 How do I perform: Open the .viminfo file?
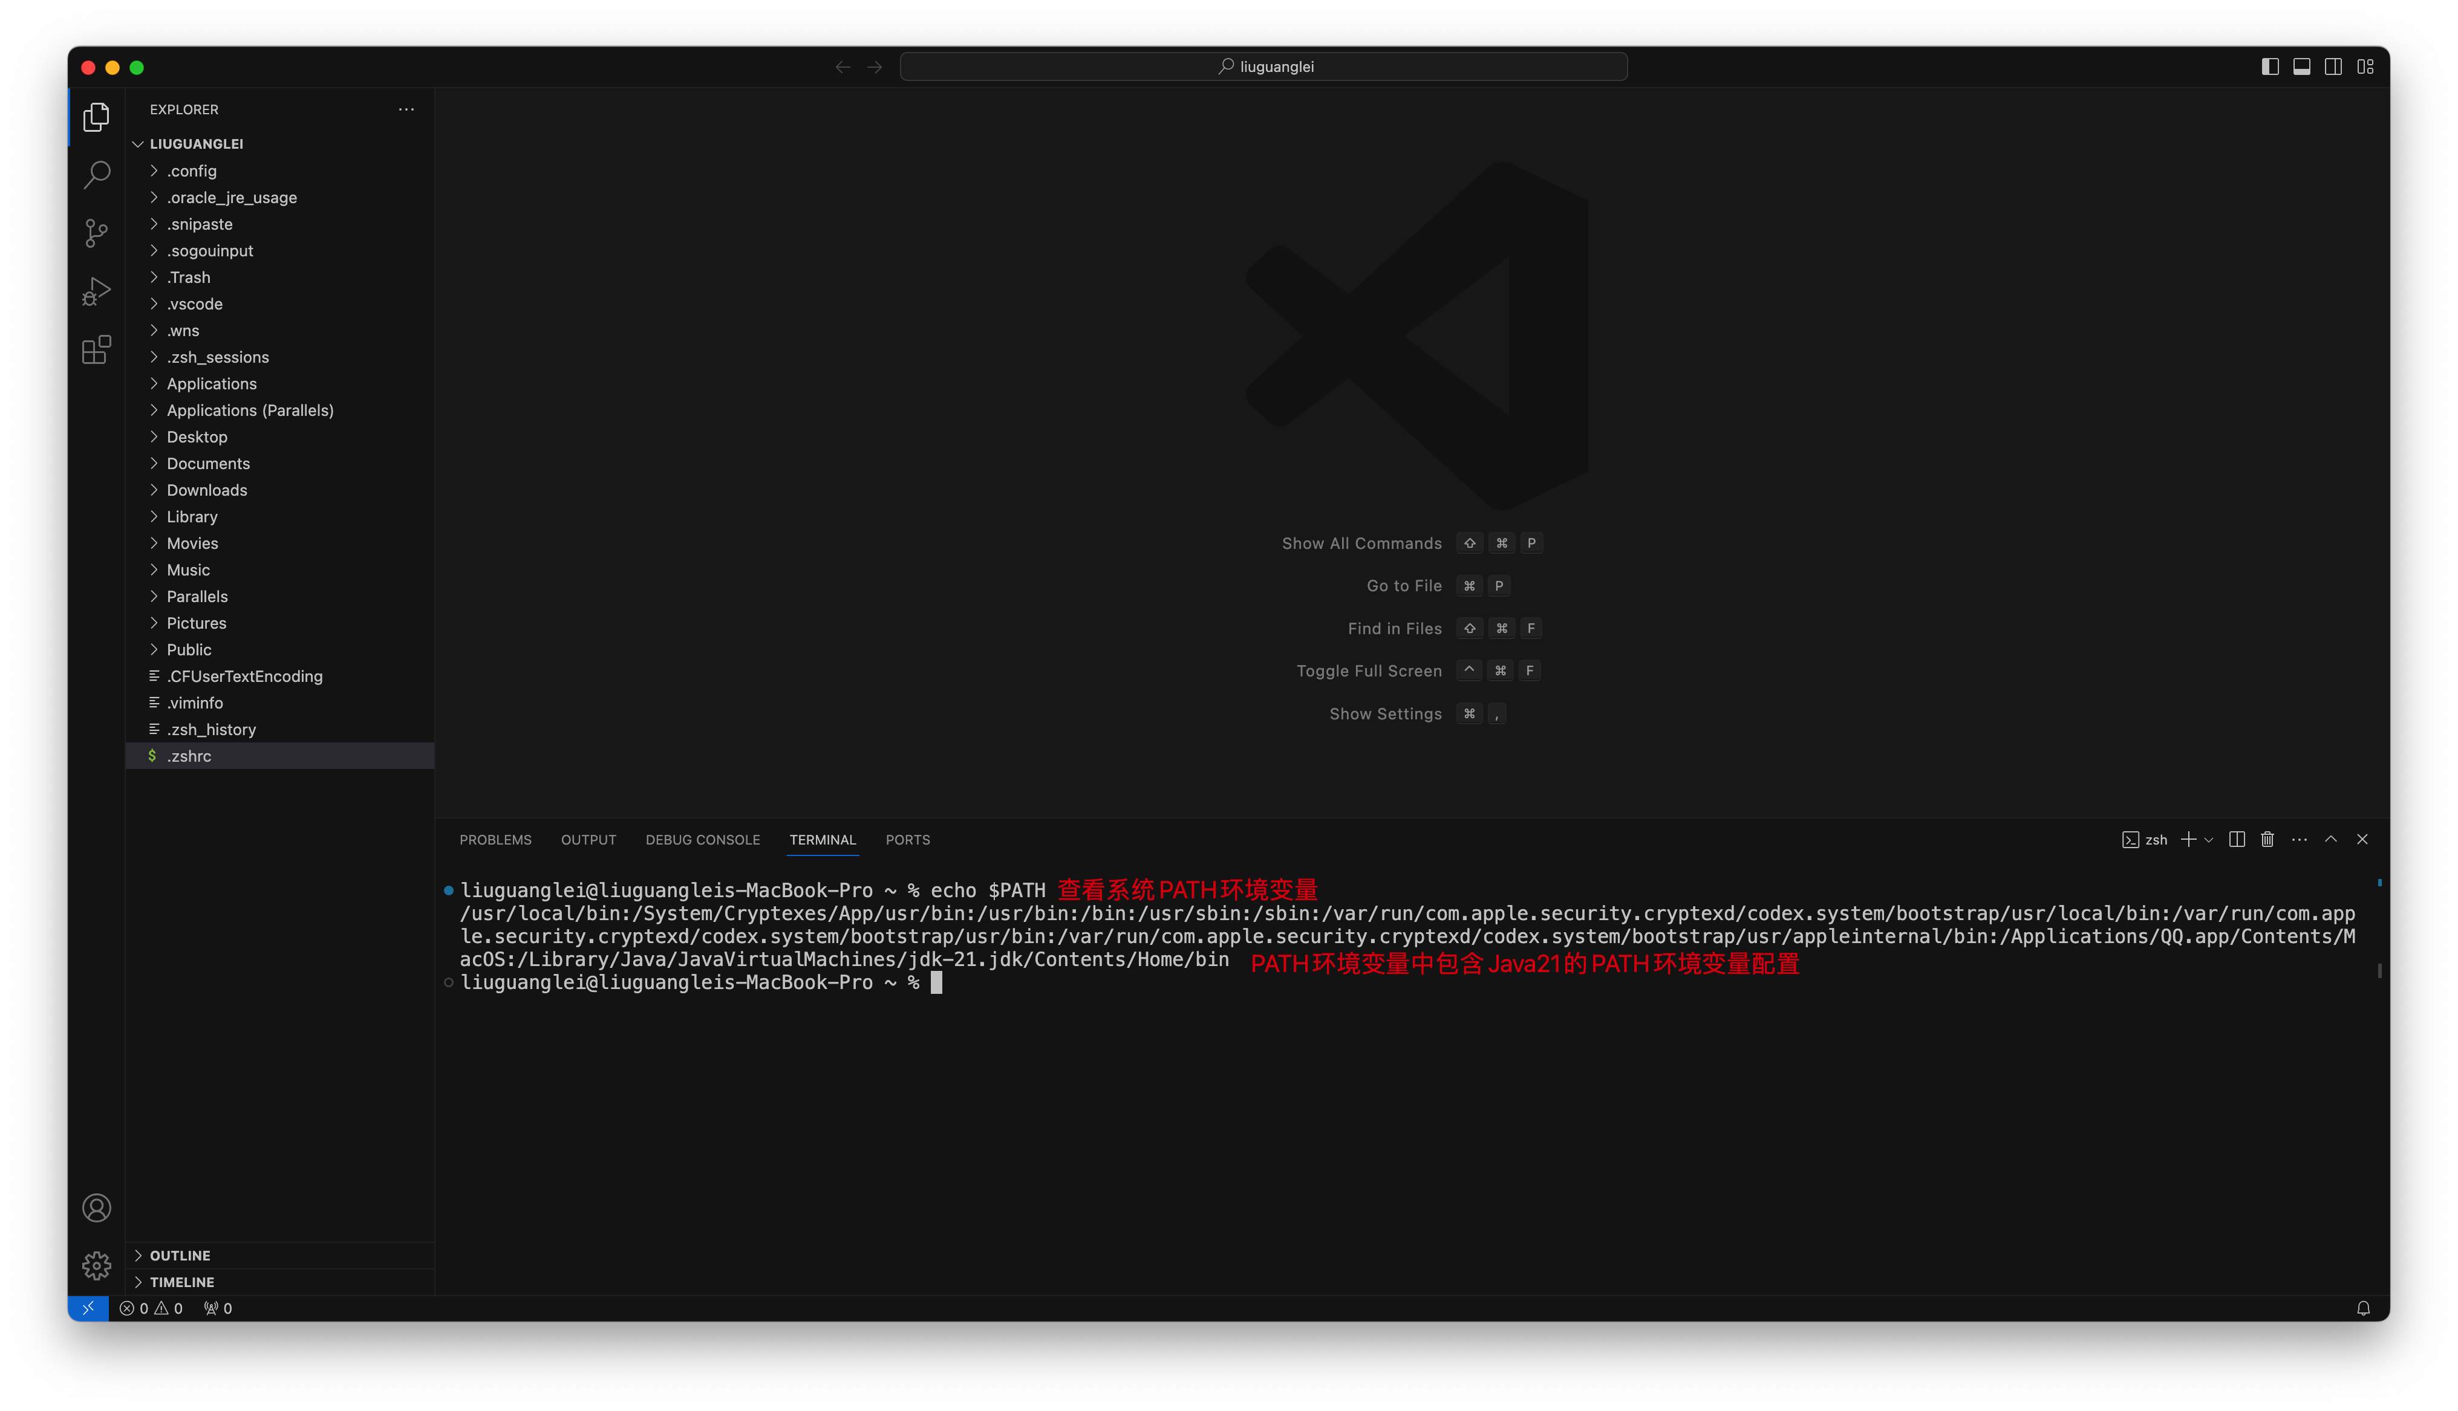coord(280,702)
